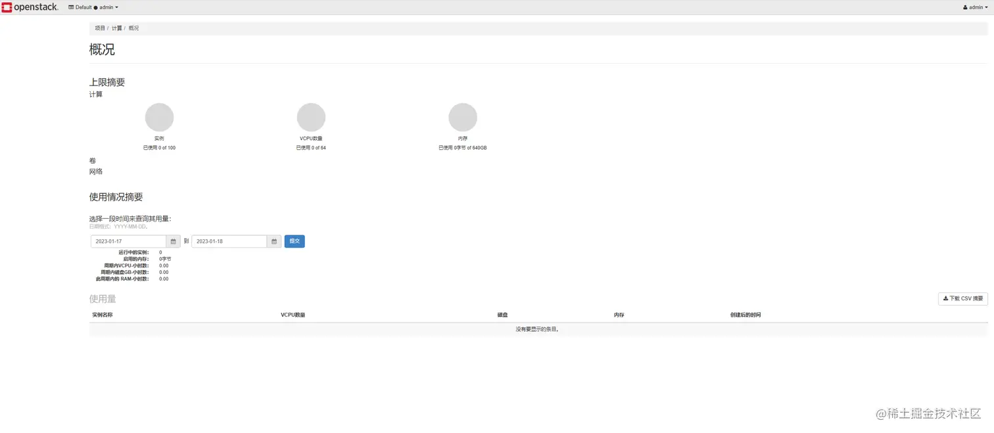
Task: Click the 提交 submit button
Action: (295, 241)
